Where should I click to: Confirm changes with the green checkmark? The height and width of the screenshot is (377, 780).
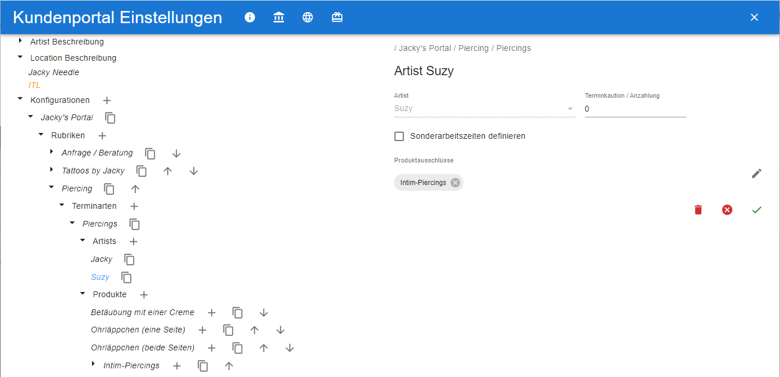(756, 210)
